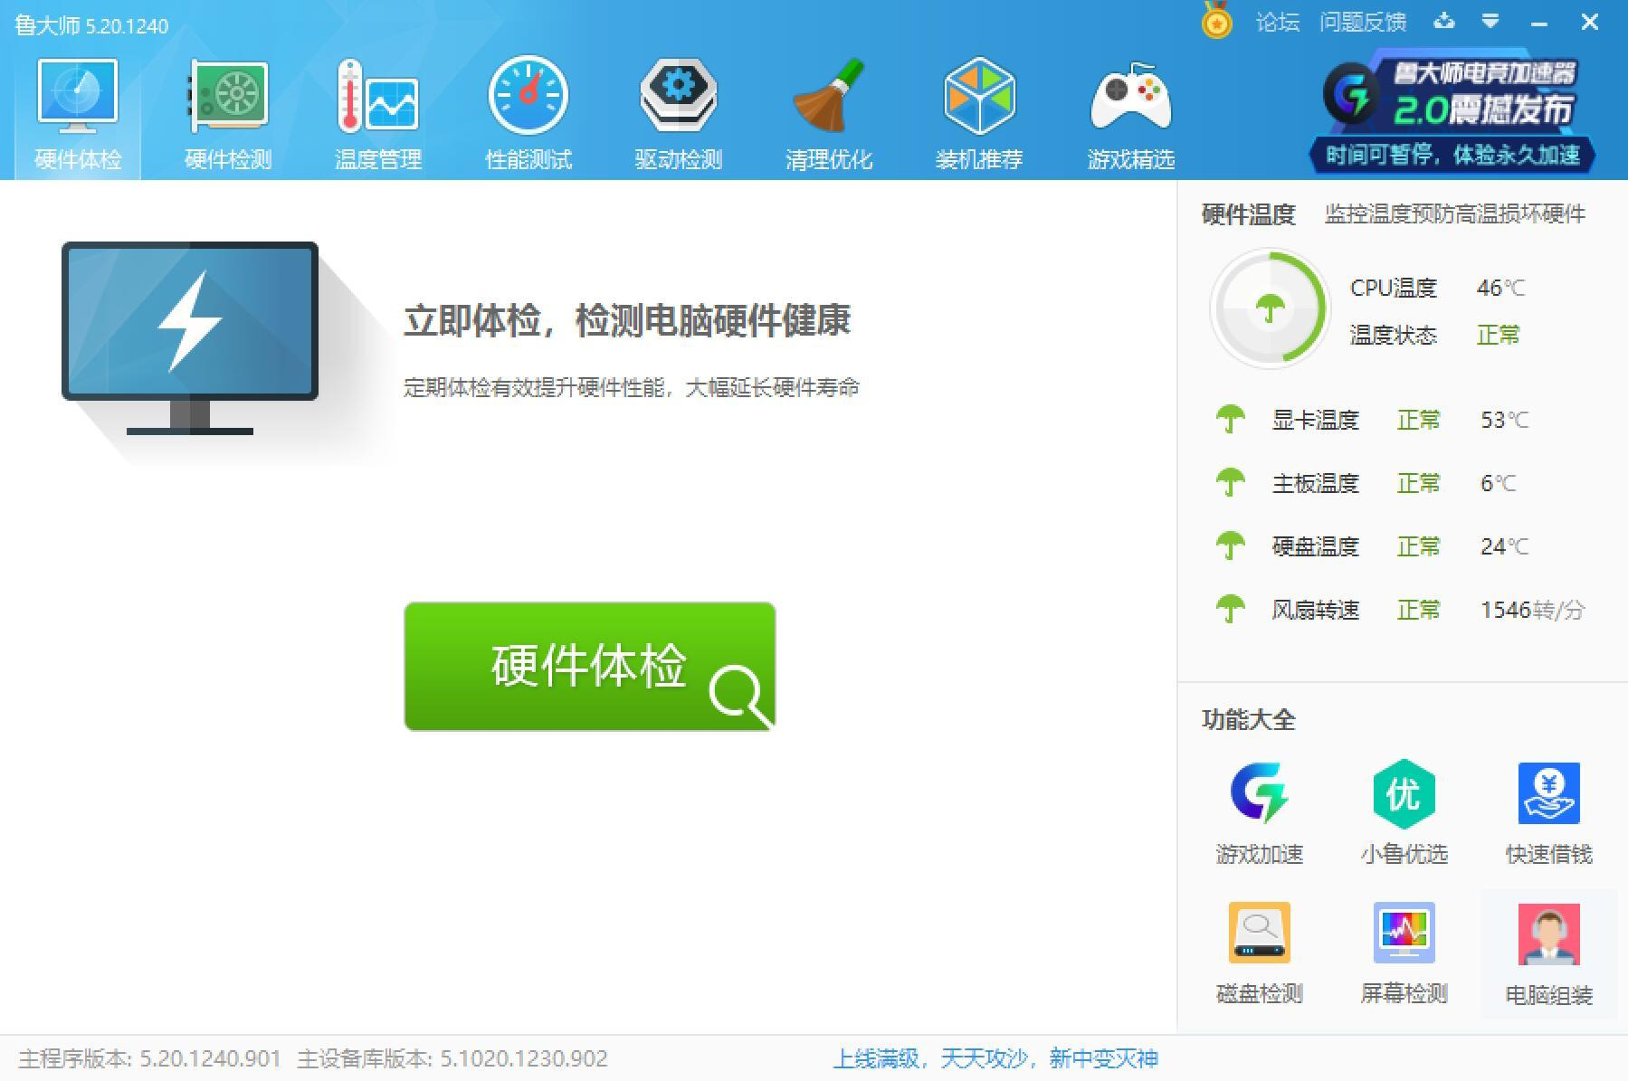Click the skin/download icon in title bar

(1444, 21)
